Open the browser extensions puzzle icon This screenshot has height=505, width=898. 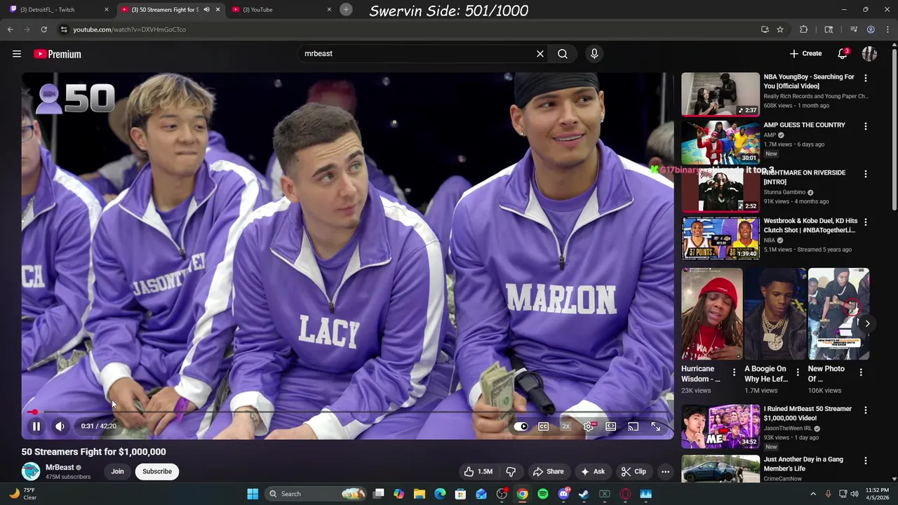click(x=804, y=29)
